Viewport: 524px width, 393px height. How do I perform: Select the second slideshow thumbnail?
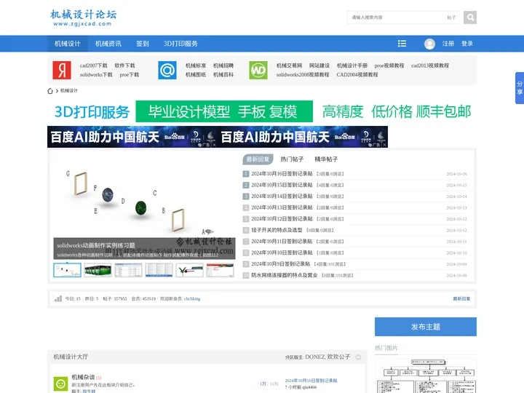[x=98, y=270]
